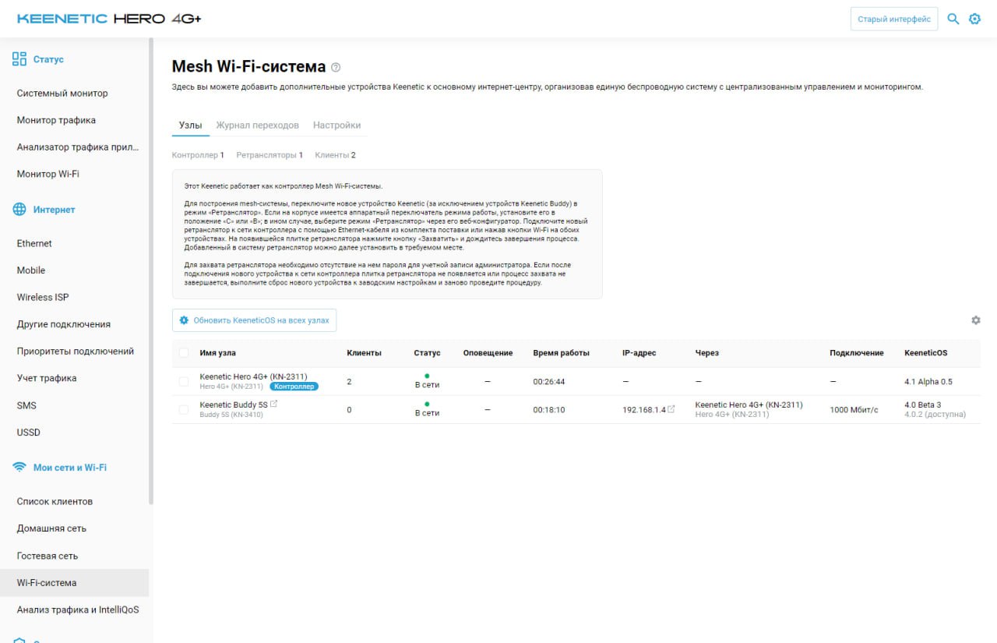Open Анализ трафика и IntelliQoS
The image size is (997, 643).
pos(78,609)
